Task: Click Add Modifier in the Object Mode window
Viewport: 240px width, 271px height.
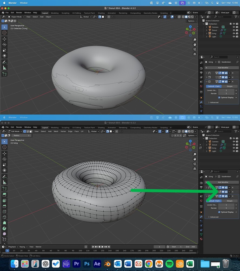Action: (222, 67)
